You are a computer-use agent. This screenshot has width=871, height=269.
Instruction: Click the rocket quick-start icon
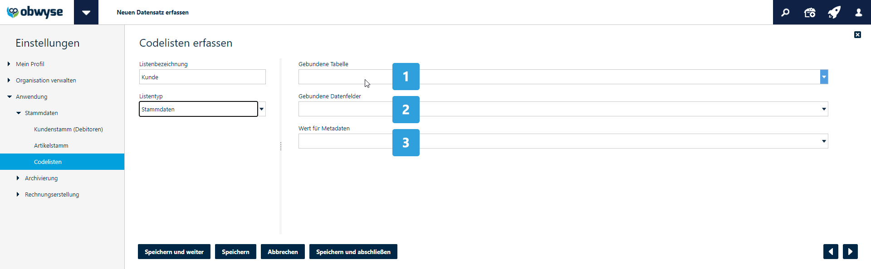click(x=834, y=12)
